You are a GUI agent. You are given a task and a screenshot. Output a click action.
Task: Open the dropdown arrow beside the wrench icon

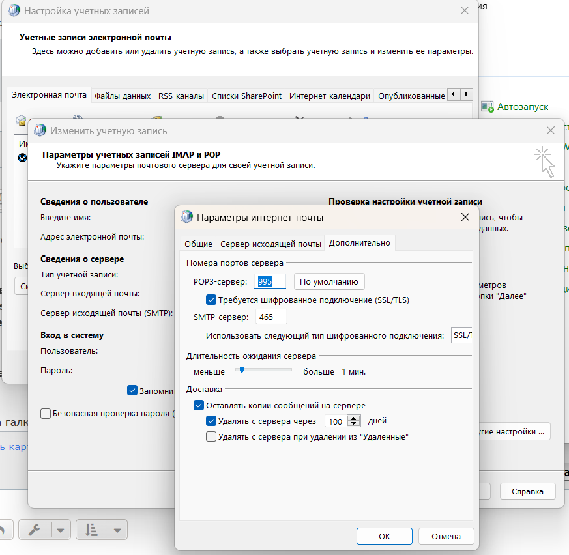pos(61,530)
